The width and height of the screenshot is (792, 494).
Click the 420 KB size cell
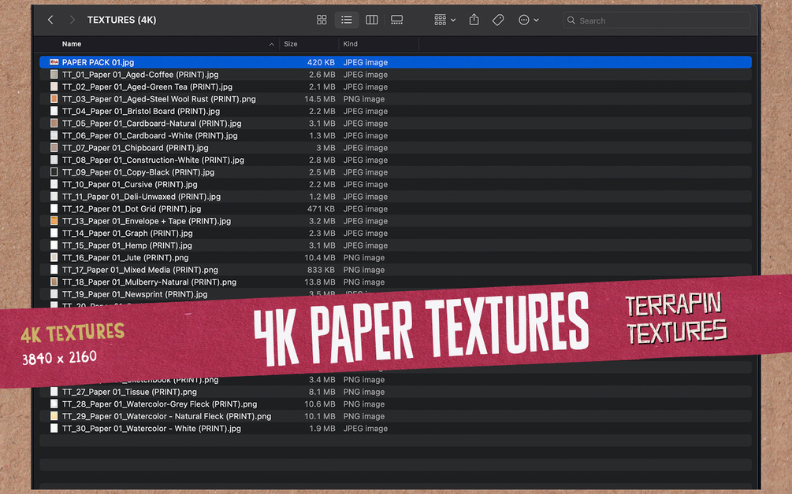pos(322,62)
